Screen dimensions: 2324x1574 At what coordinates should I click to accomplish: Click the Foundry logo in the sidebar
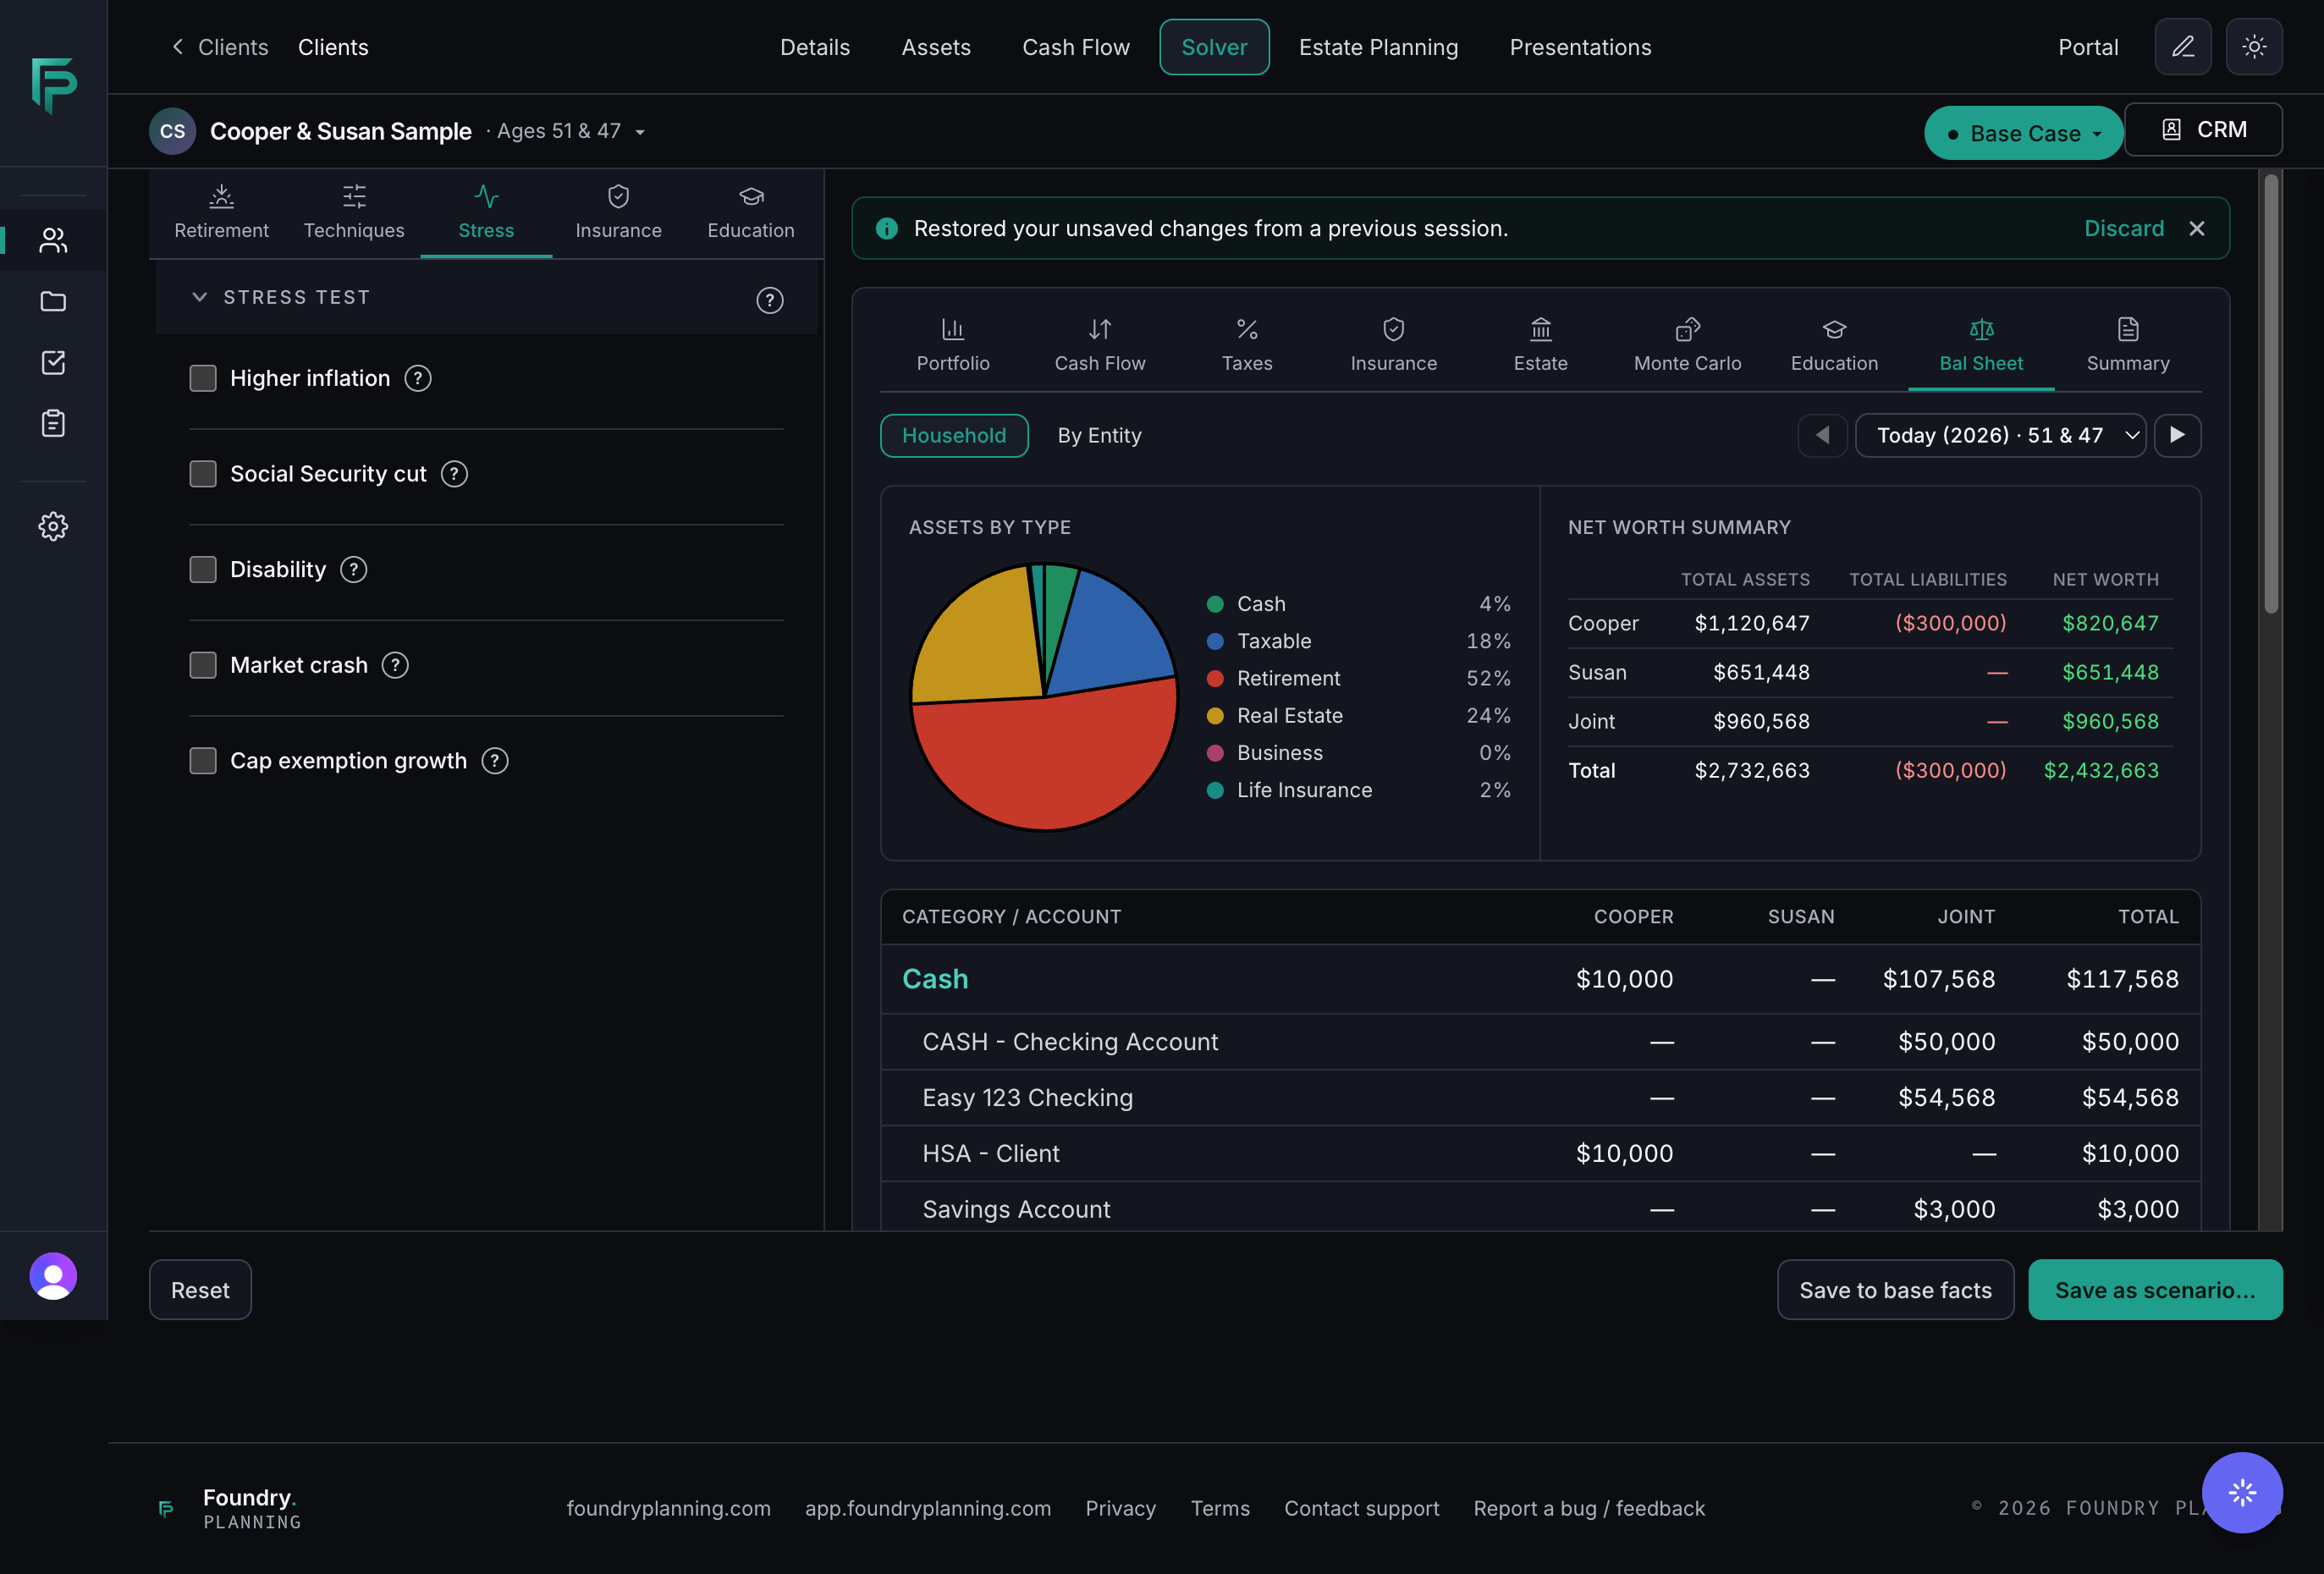54,85
